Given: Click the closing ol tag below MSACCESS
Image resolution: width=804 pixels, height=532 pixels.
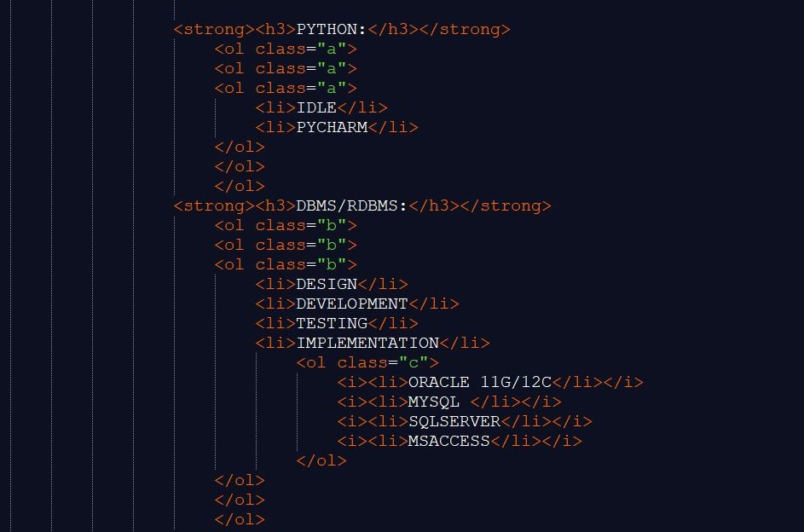Looking at the screenshot, I should pos(321,461).
